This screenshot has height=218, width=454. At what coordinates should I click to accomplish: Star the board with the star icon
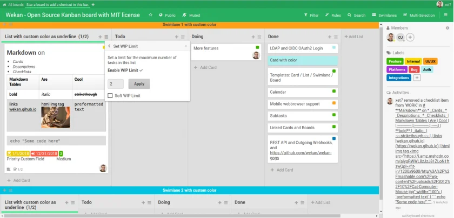pos(151,15)
